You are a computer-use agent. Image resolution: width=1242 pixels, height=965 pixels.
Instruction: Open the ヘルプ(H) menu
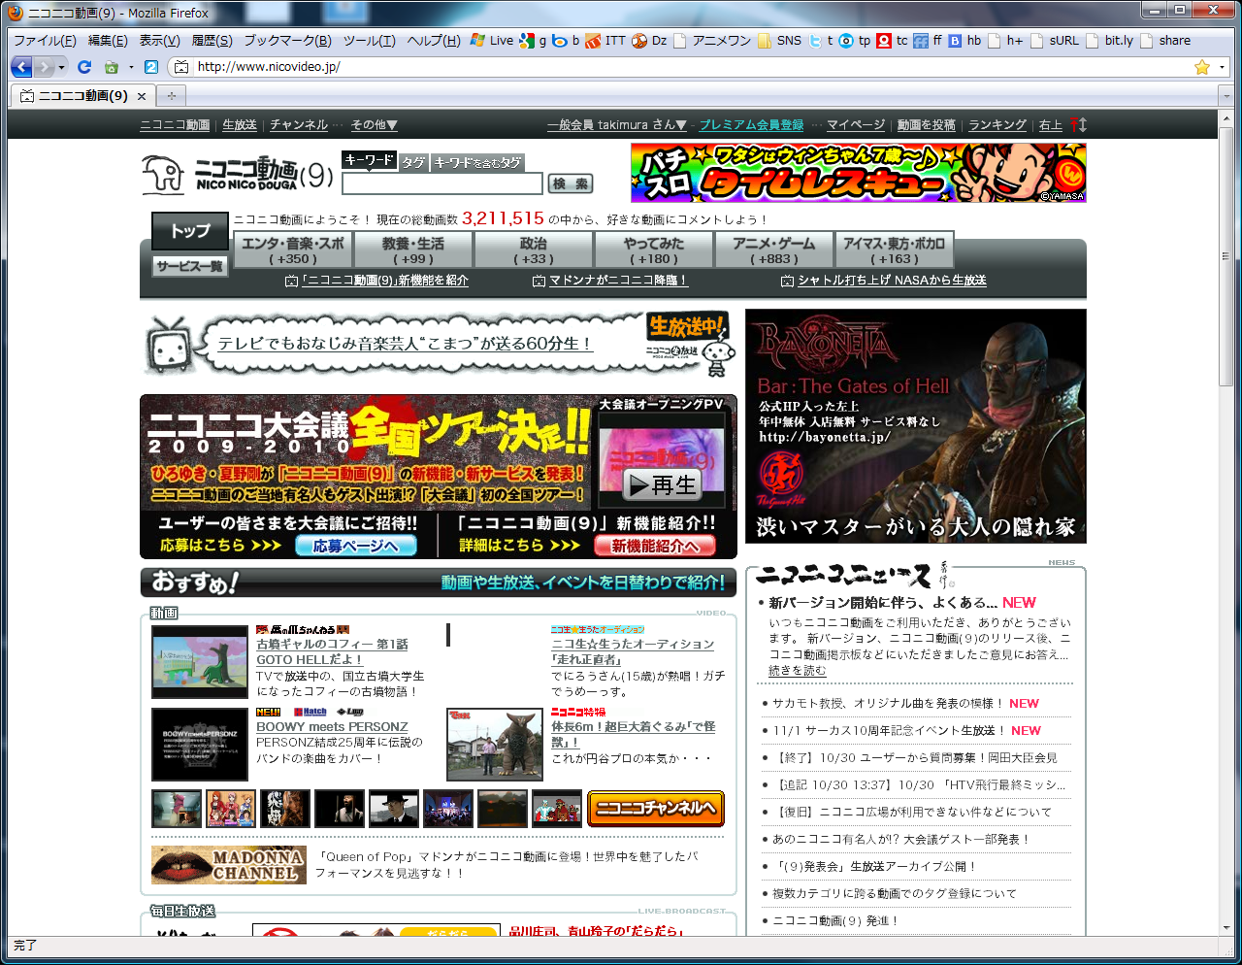click(434, 41)
